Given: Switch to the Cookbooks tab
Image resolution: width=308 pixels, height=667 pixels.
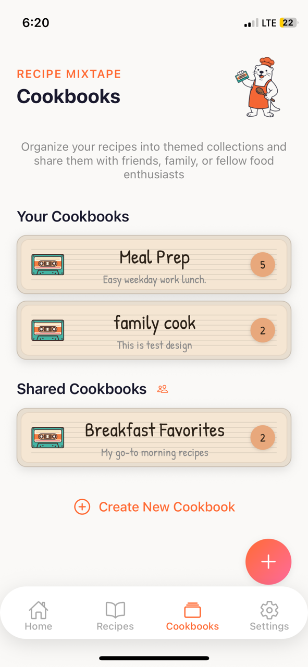Looking at the screenshot, I should pyautogui.click(x=192, y=613).
